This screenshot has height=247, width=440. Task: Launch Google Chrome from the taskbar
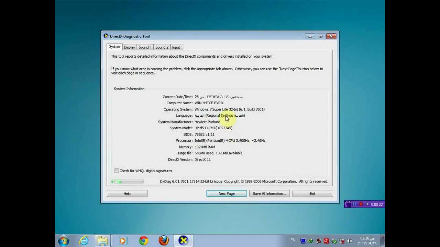pos(143,240)
